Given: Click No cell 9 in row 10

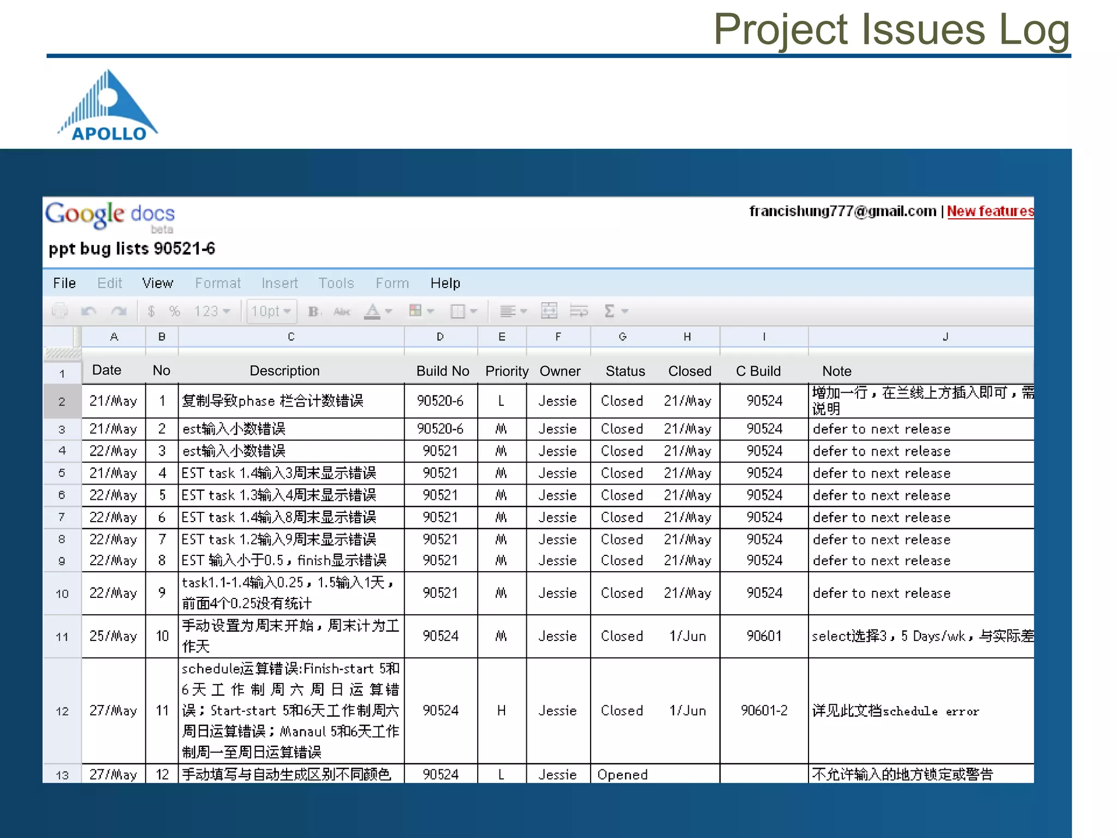Looking at the screenshot, I should coord(162,593).
